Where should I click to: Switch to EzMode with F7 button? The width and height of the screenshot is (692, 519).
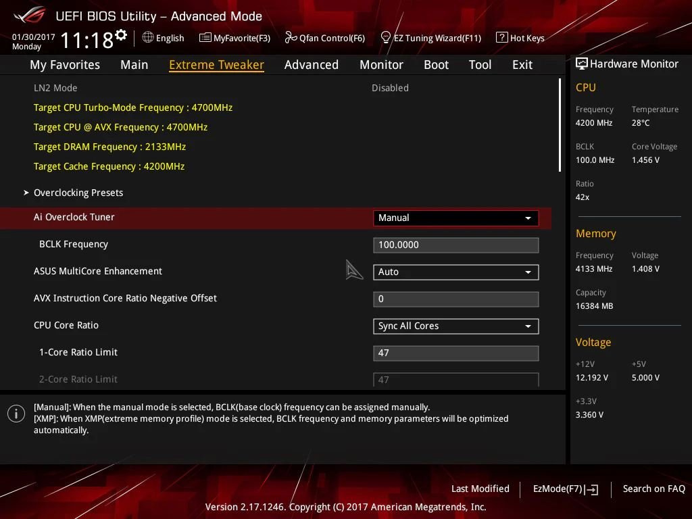pyautogui.click(x=564, y=489)
